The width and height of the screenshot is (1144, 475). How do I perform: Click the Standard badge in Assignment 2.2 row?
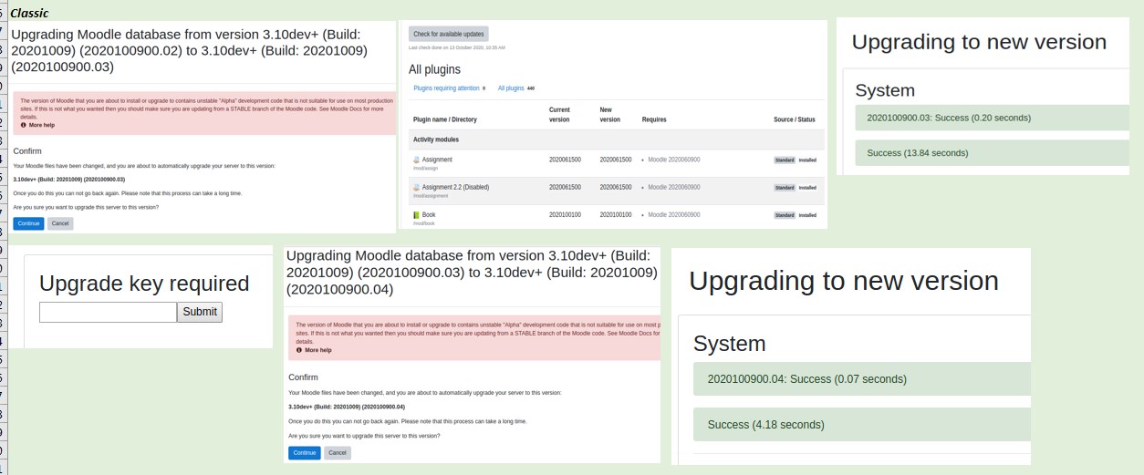[785, 188]
